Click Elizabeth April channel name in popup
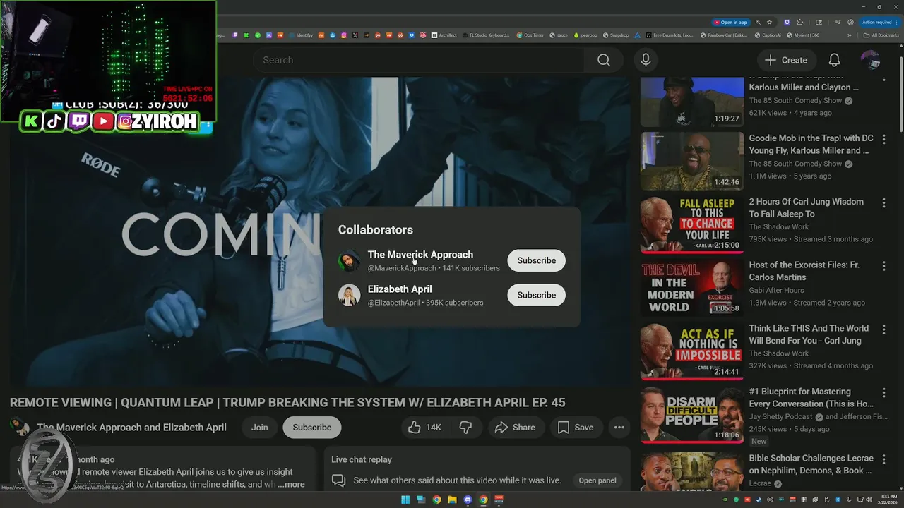 (400, 289)
